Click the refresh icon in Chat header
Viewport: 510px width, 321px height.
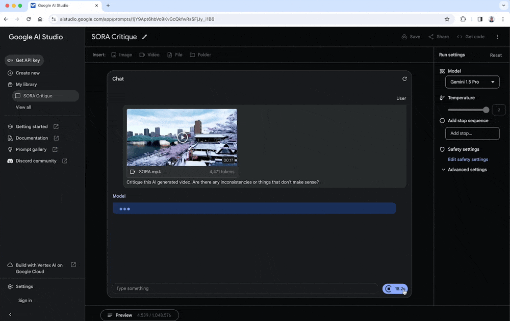pyautogui.click(x=404, y=79)
